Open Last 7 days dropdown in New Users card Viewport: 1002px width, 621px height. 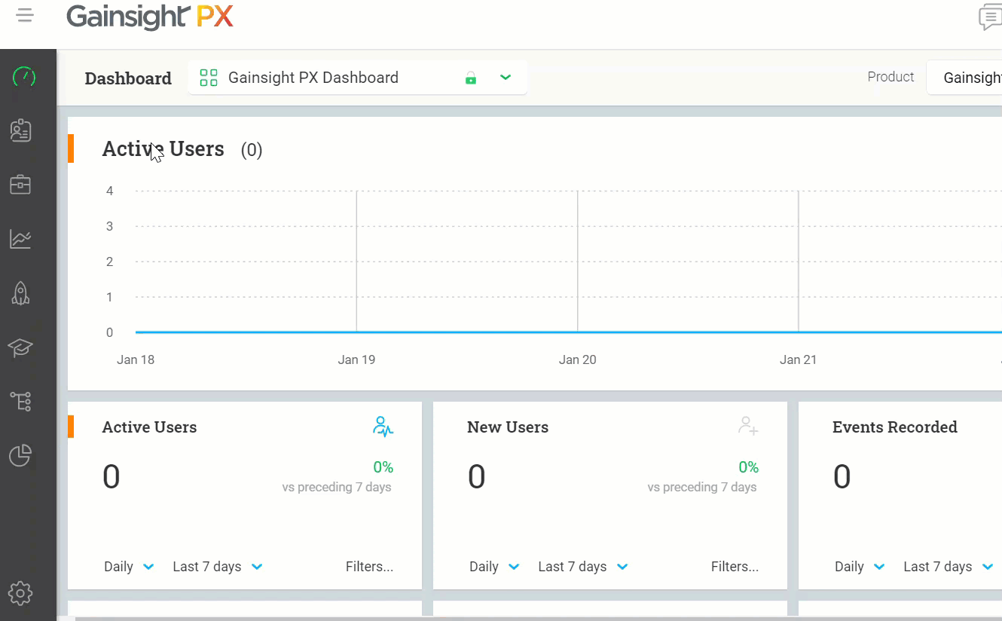[x=583, y=567]
